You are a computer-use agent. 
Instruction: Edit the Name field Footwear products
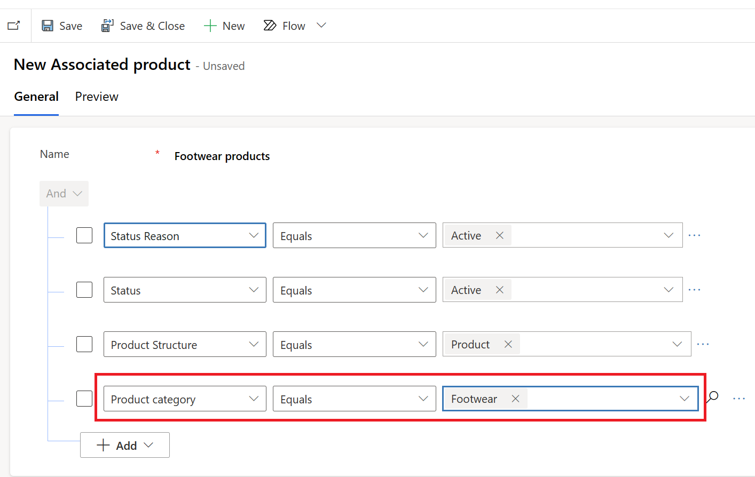[222, 156]
